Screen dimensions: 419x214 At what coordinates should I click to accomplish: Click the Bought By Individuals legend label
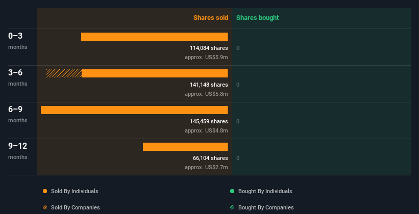click(265, 191)
